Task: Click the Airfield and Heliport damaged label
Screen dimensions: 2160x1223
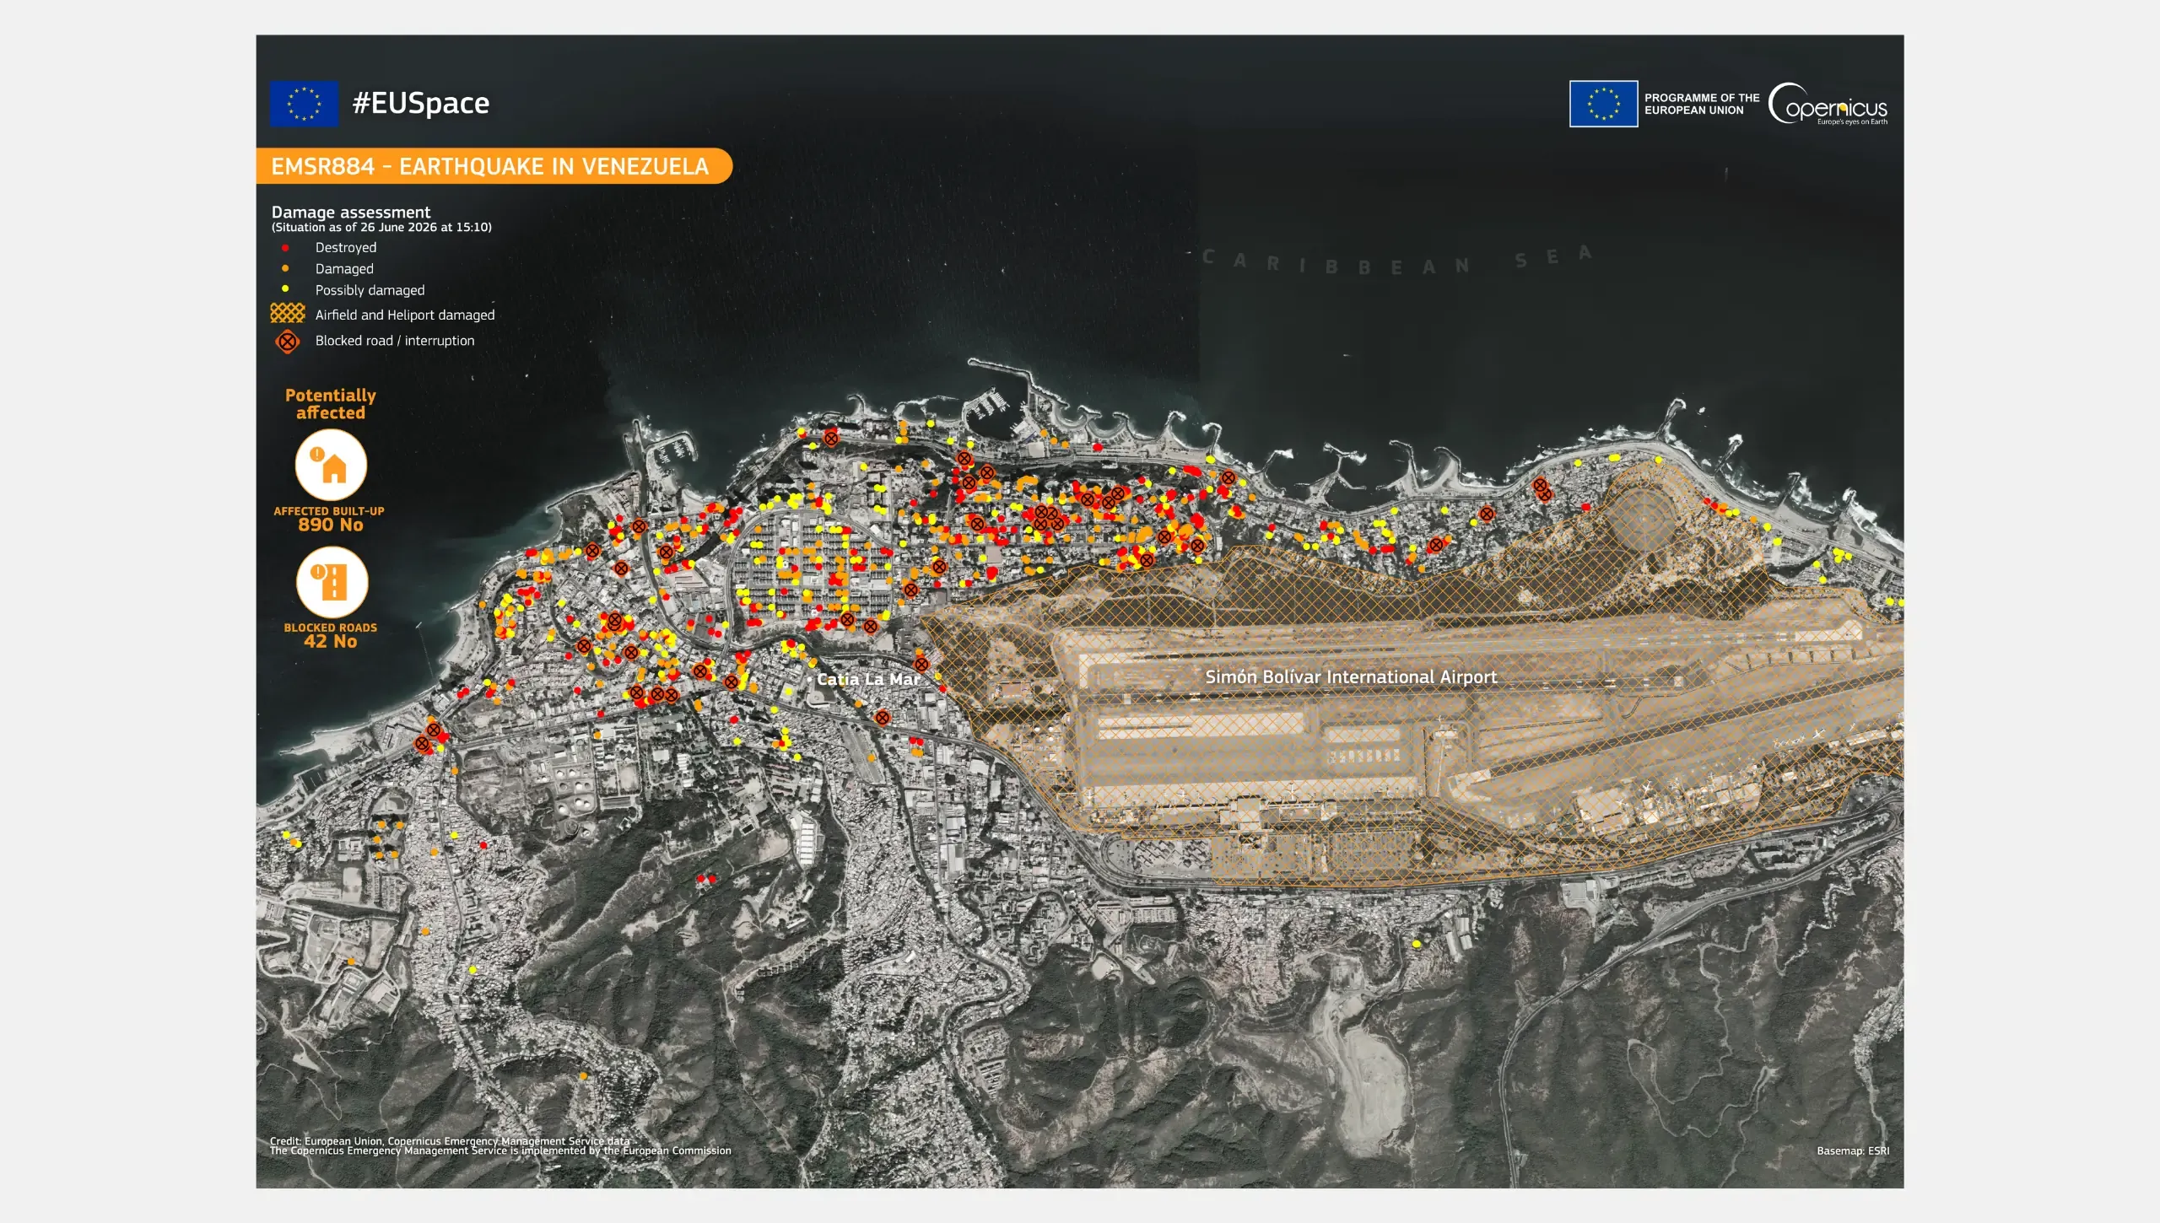Action: (x=405, y=315)
